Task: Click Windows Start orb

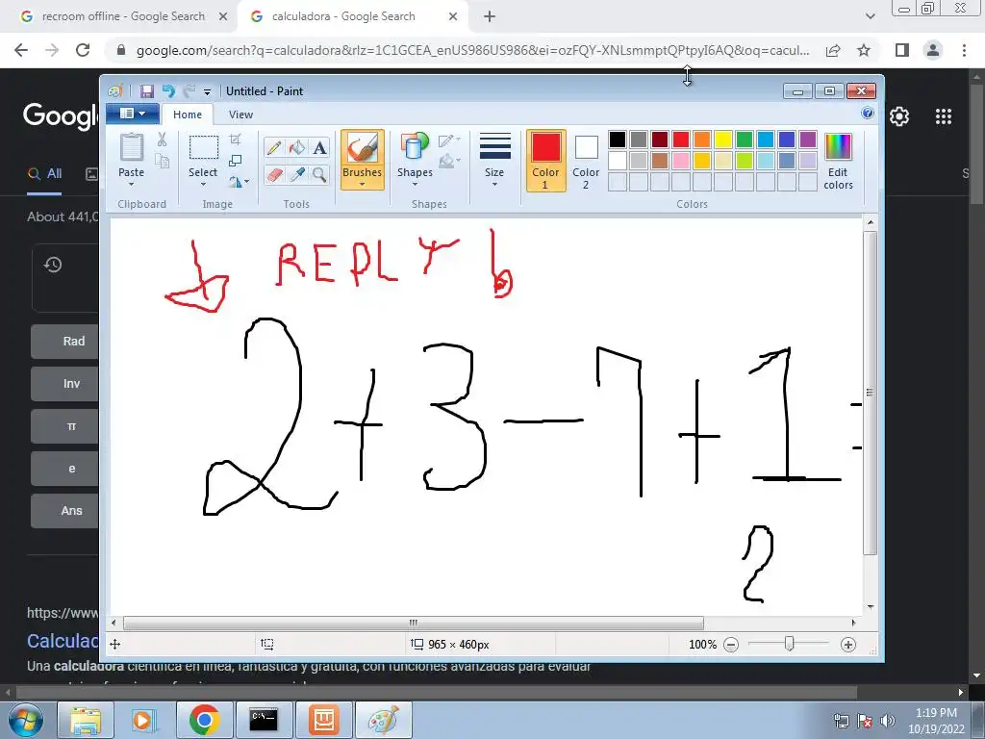Action: [x=26, y=720]
